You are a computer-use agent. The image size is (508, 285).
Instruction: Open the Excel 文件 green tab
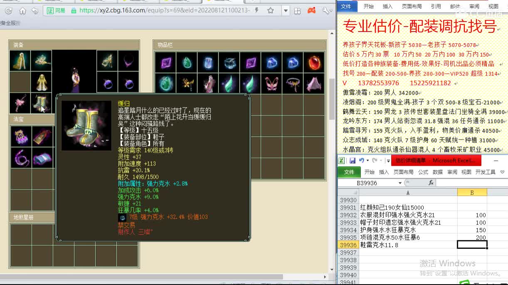click(349, 172)
